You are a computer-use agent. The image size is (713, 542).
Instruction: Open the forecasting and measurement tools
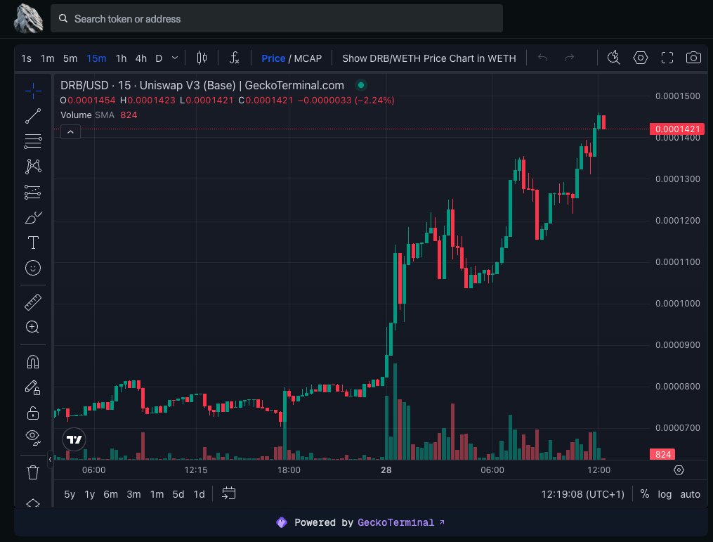point(33,192)
